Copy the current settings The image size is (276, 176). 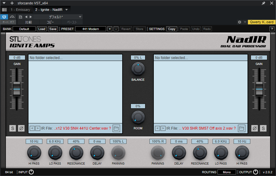pos(172,29)
